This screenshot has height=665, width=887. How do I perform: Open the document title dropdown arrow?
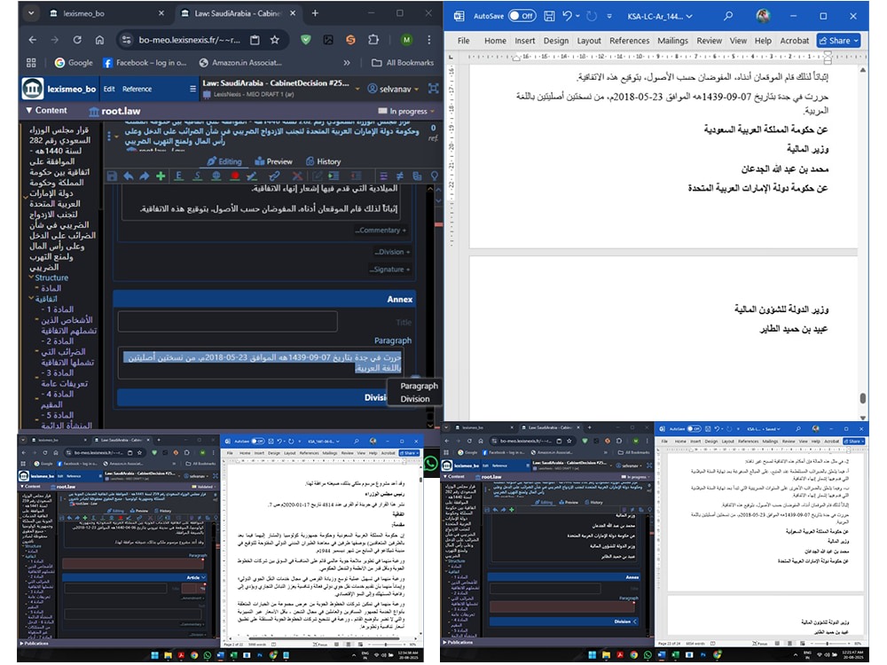click(x=357, y=89)
